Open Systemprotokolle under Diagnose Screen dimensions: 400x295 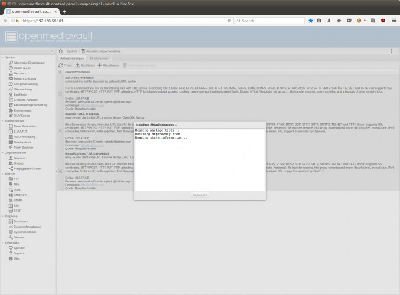tap(22, 232)
